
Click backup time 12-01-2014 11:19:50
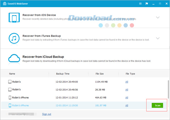click(67, 106)
